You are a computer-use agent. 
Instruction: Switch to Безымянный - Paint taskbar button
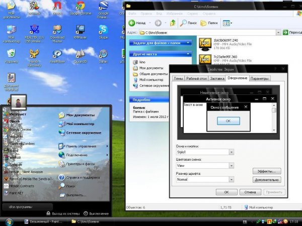[x=43, y=221]
